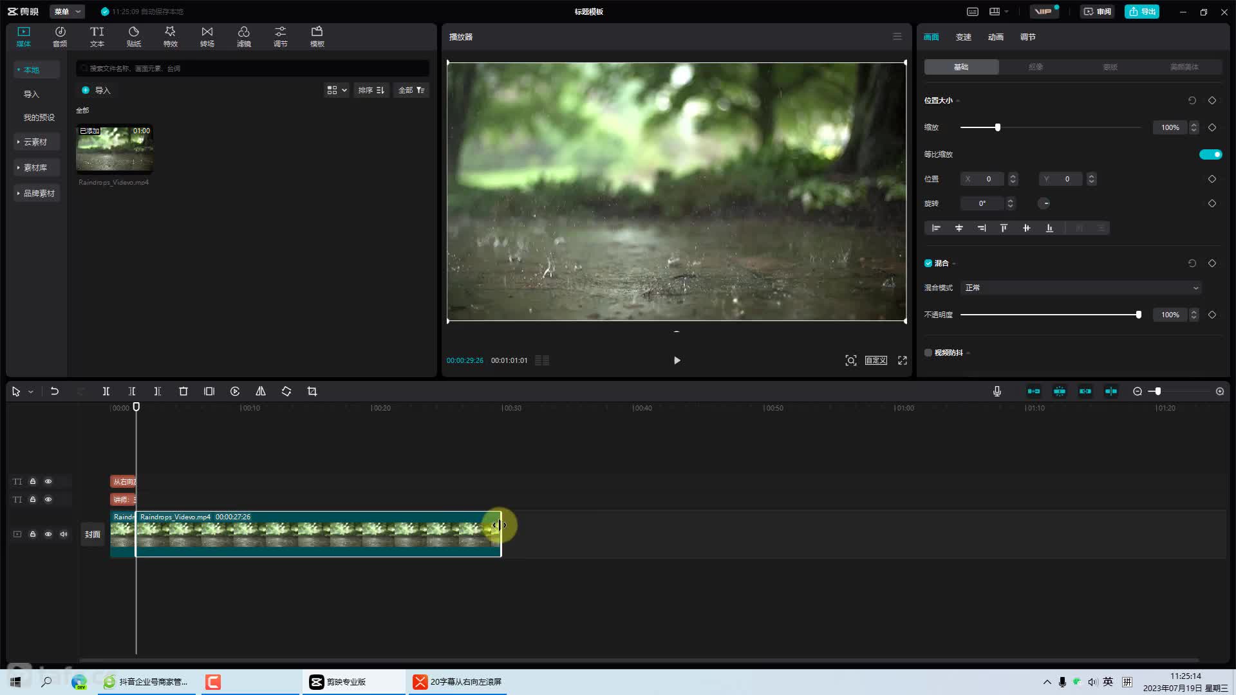Open the 排序 sort dropdown

(371, 90)
